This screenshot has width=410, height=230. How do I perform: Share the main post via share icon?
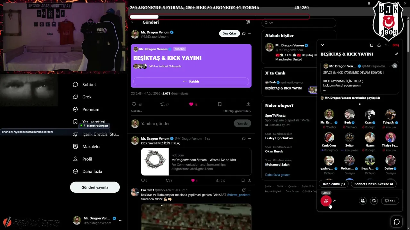coord(248,104)
